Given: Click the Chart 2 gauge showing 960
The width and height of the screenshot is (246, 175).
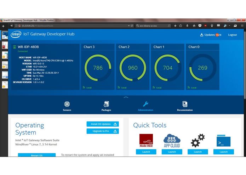Looking at the screenshot, I should 133,68.
